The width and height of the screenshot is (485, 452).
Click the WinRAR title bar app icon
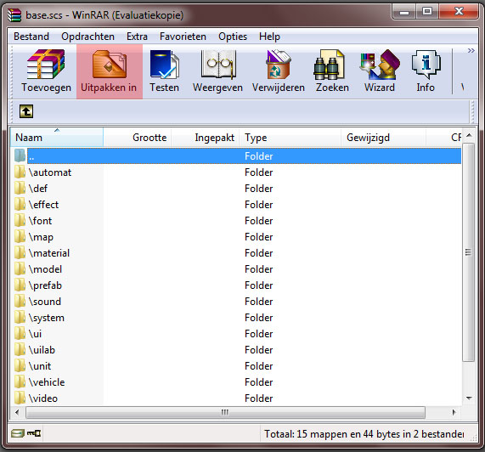pyautogui.click(x=14, y=14)
